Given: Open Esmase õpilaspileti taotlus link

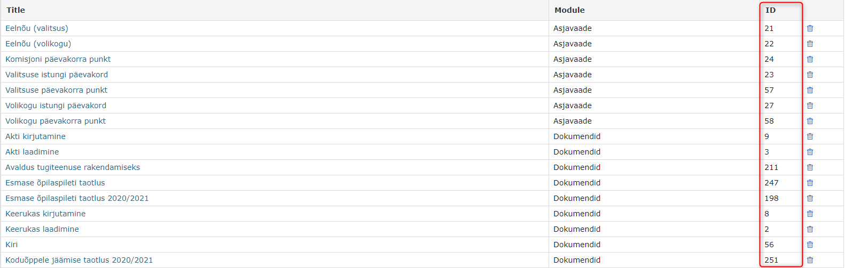Looking at the screenshot, I should coord(55,183).
